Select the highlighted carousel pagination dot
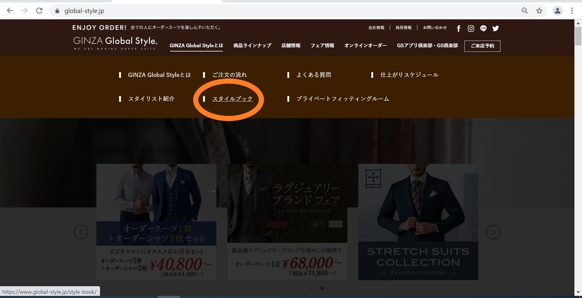Image resolution: width=582 pixels, height=298 pixels. click(322, 288)
